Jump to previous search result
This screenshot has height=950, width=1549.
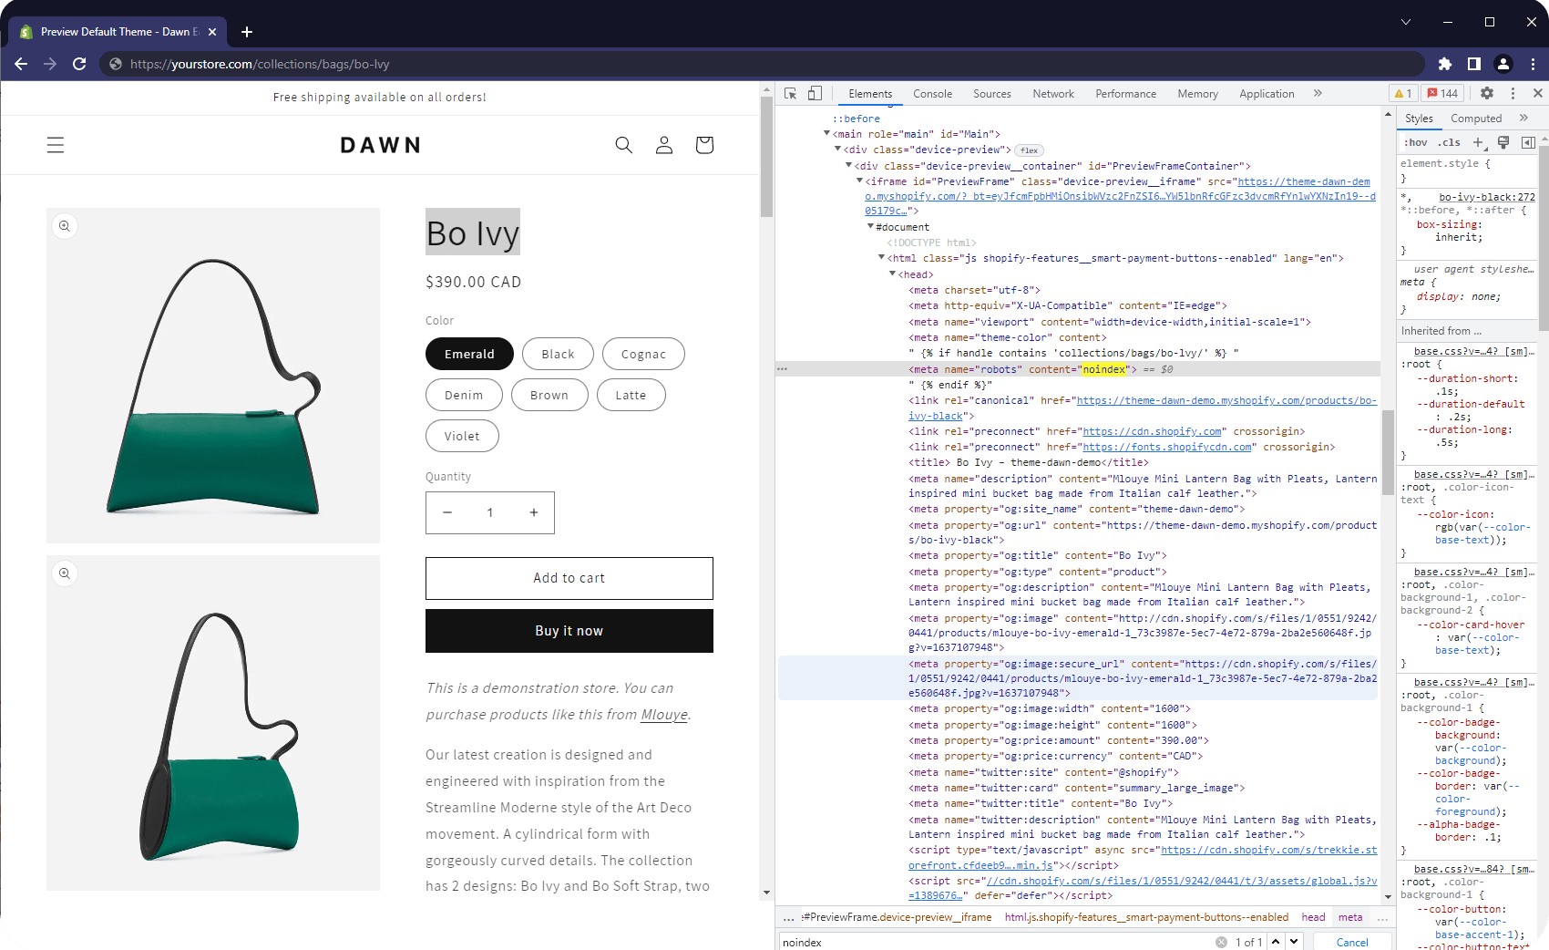[x=1276, y=942]
